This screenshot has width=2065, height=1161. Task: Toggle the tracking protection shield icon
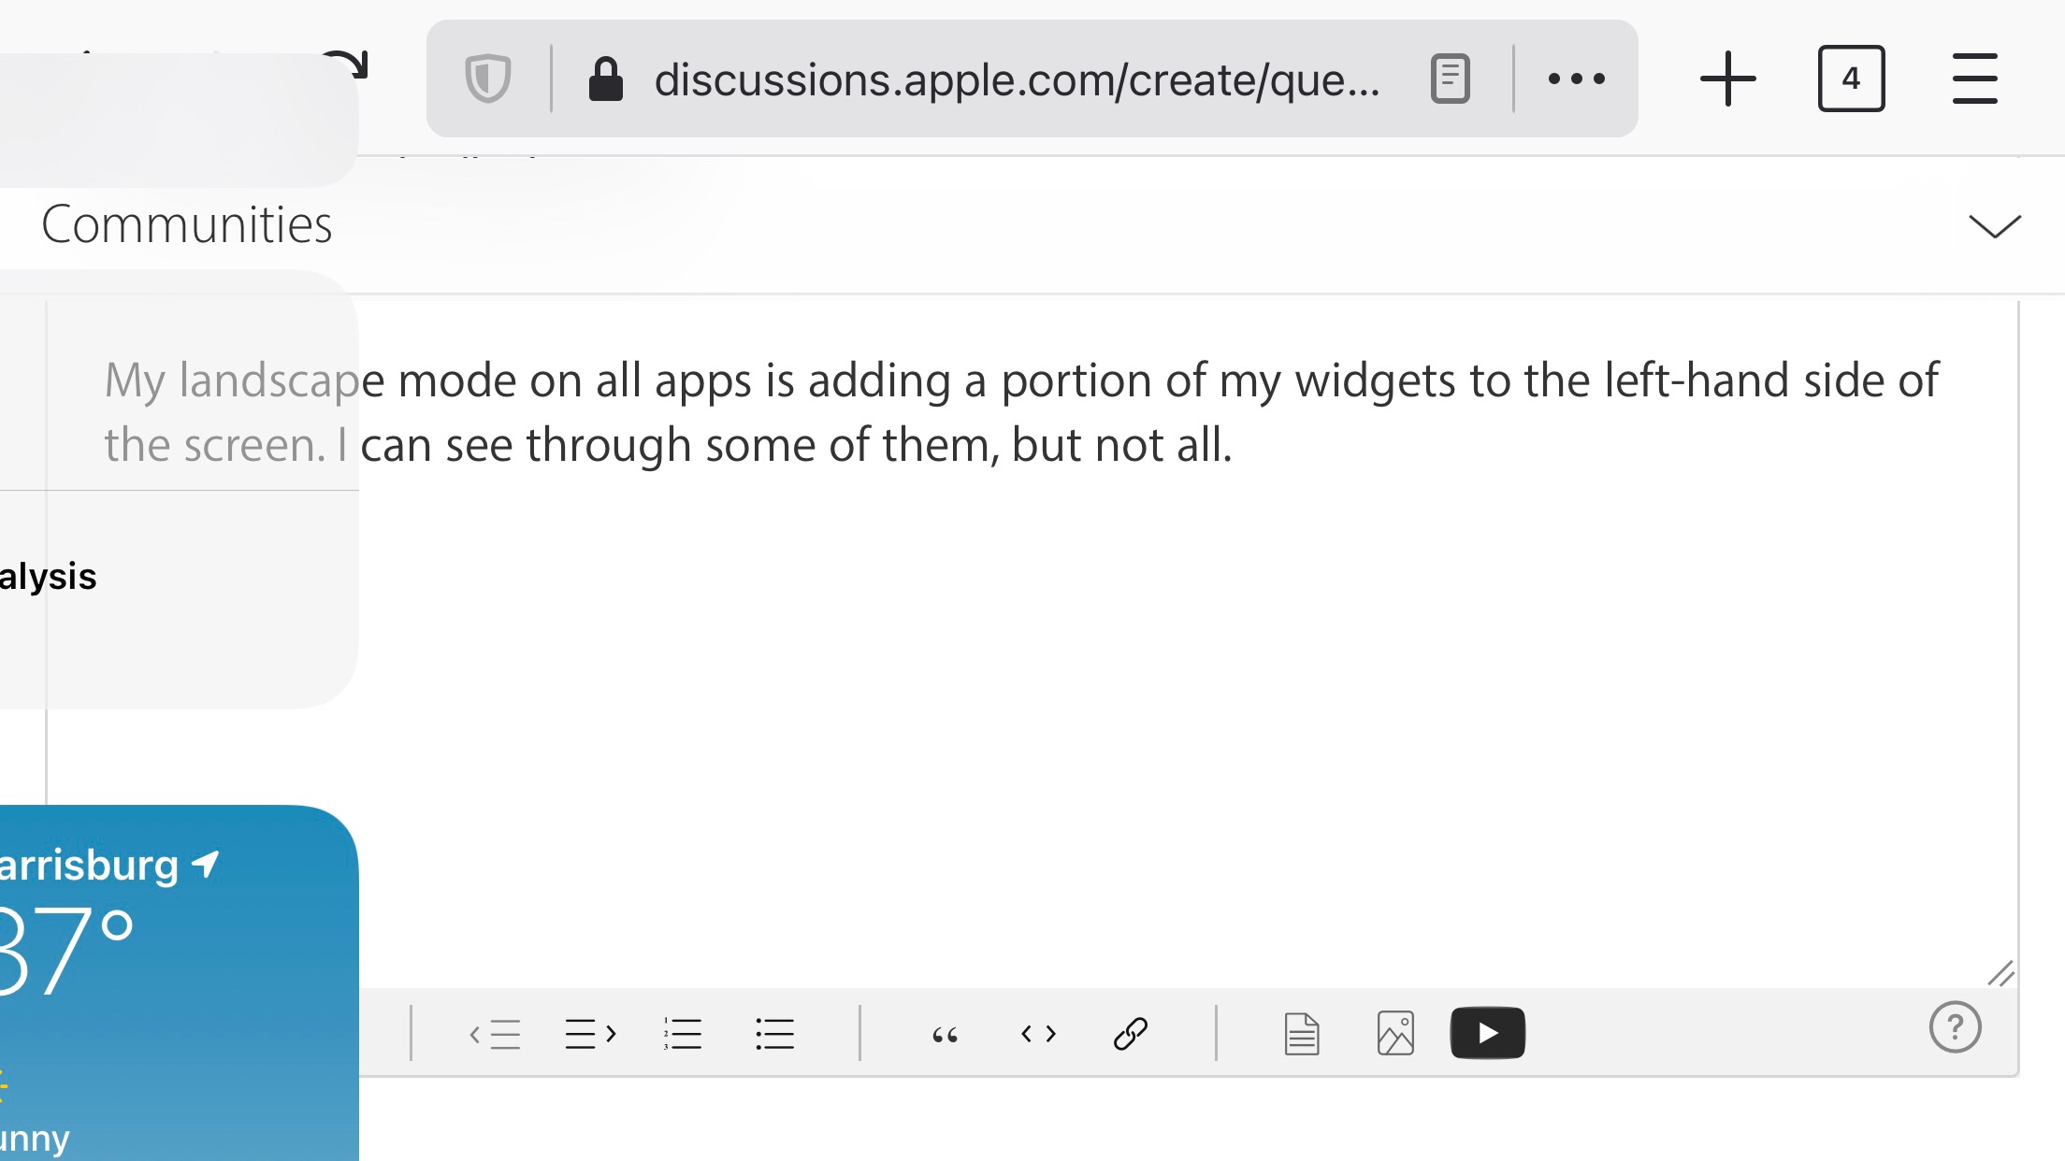(490, 79)
